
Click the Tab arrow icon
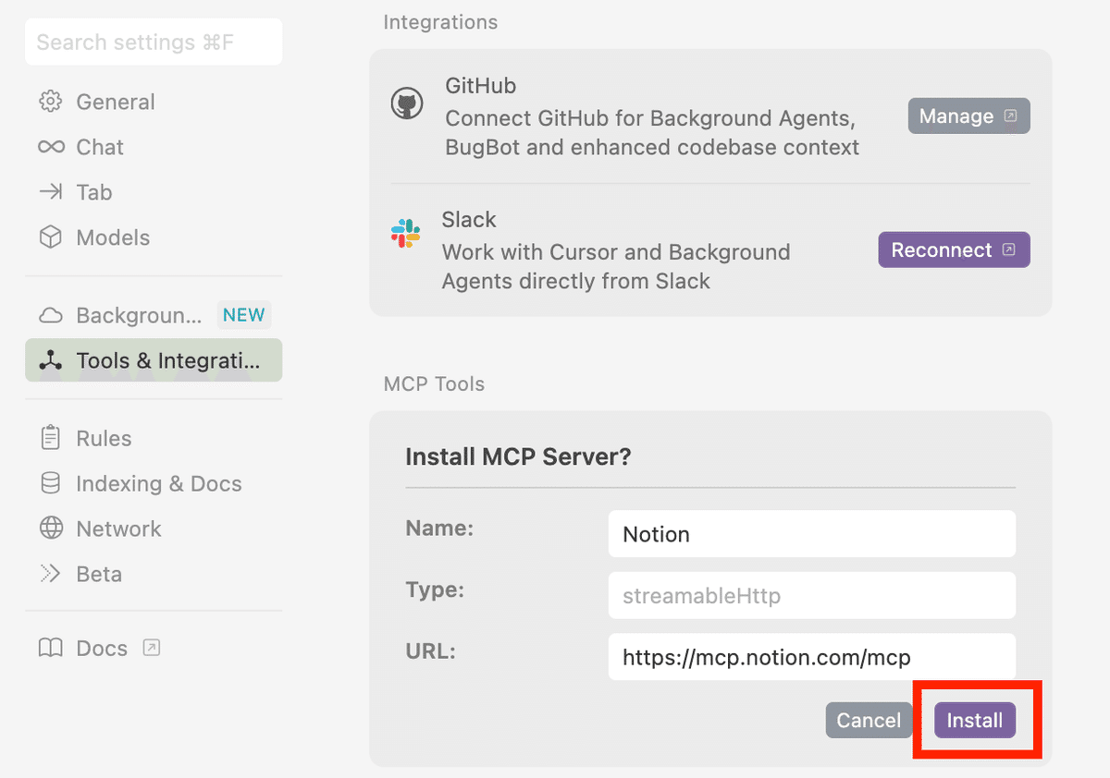pyautogui.click(x=51, y=192)
